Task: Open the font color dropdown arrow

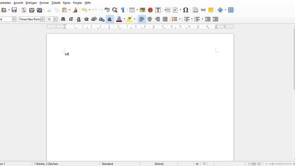Action: 124,19
